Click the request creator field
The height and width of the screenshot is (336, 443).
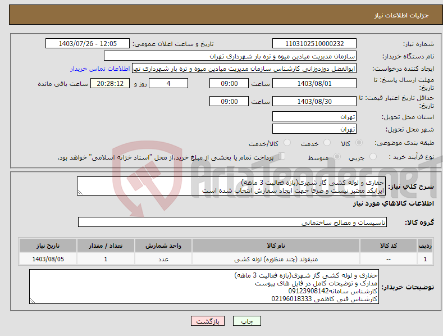point(244,68)
